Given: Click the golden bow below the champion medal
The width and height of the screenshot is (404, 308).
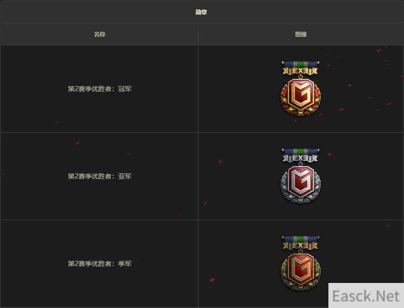Looking at the screenshot, I should click(301, 112).
